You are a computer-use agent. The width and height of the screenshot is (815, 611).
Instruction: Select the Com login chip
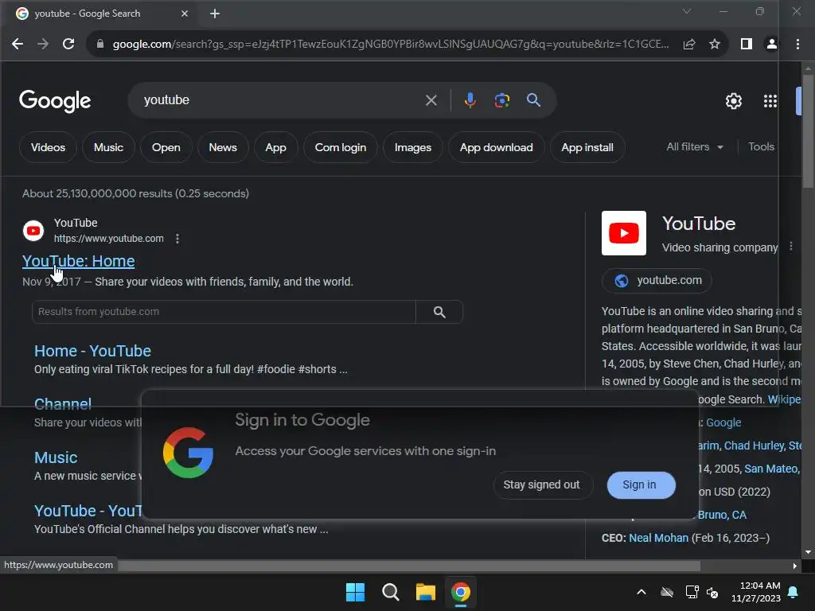tap(341, 147)
